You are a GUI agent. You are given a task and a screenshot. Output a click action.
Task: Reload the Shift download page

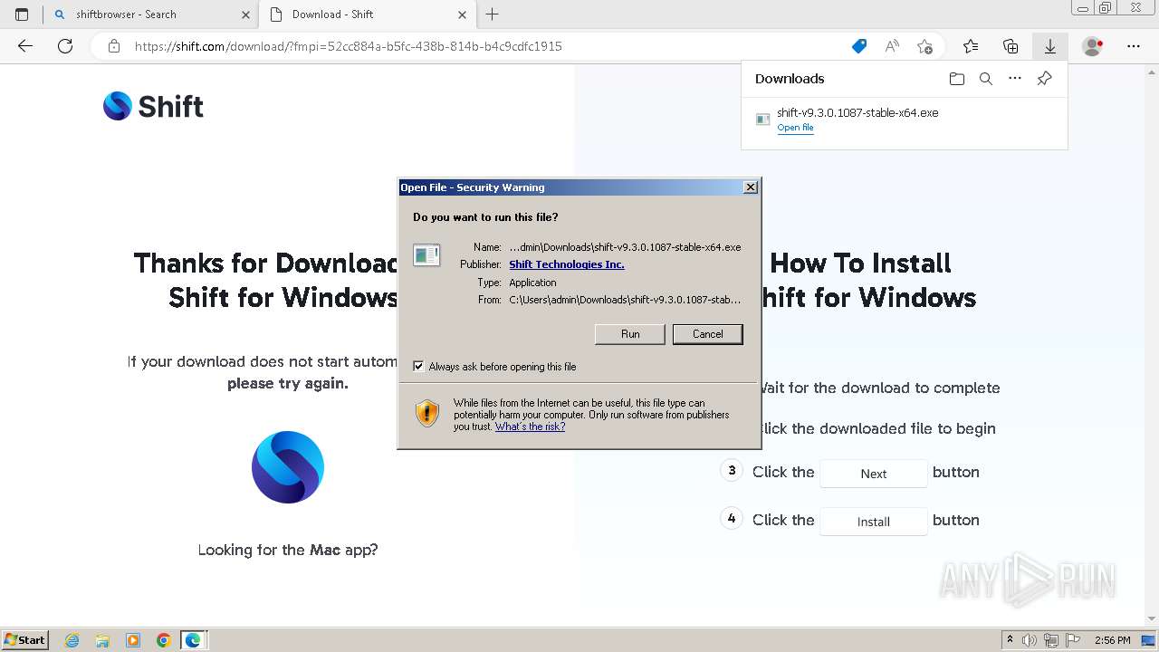click(65, 46)
